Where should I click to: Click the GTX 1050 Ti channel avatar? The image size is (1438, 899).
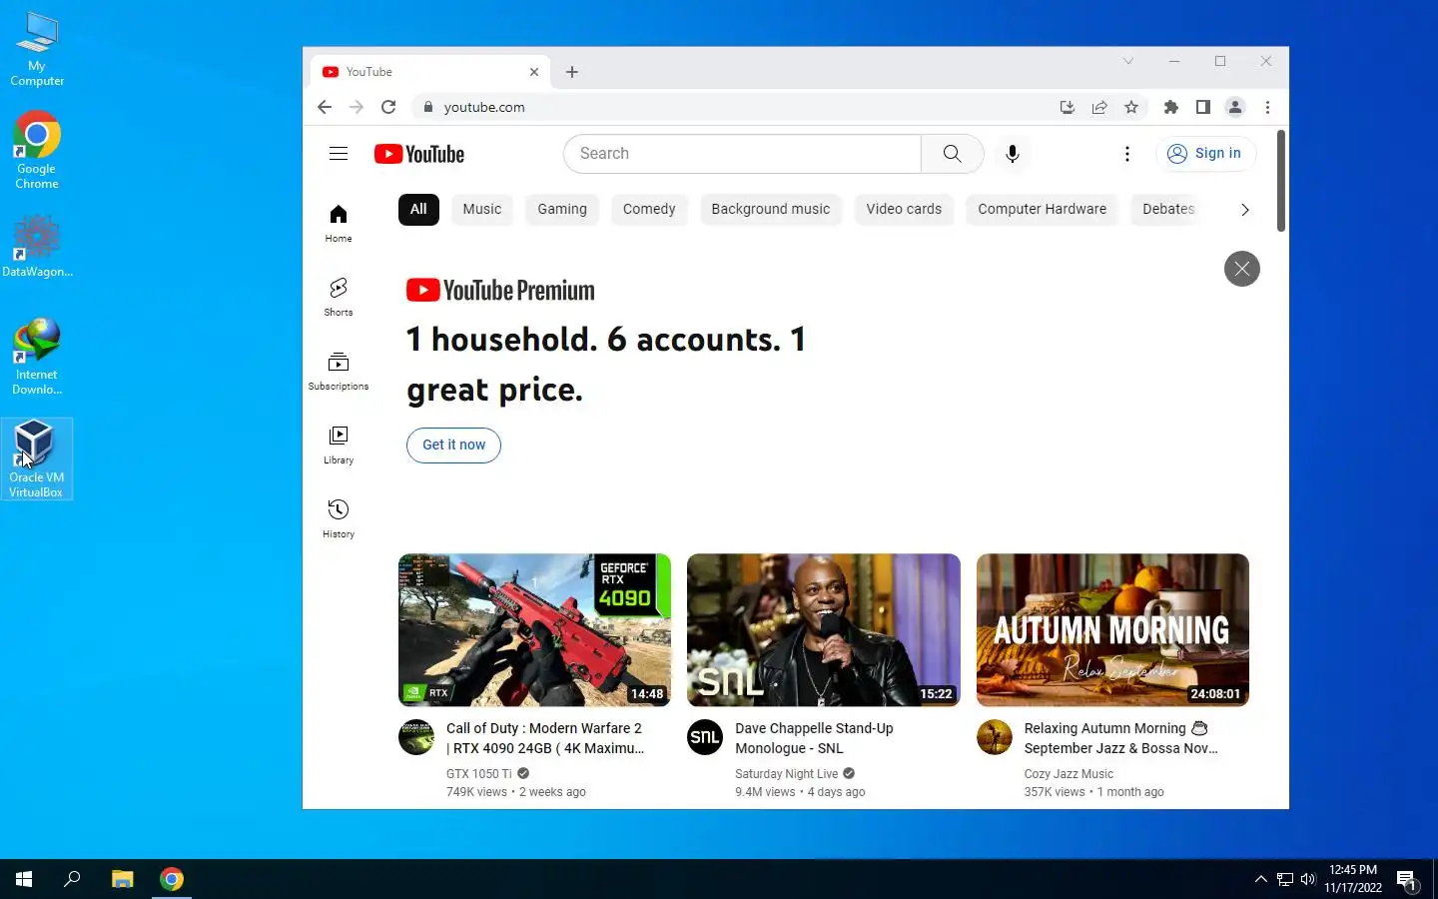[x=416, y=737]
